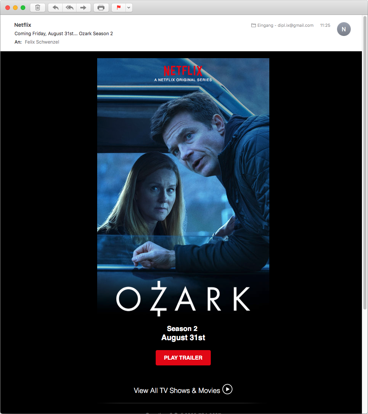
Task: Click the Netflix sender name in the header
Action: coord(23,25)
